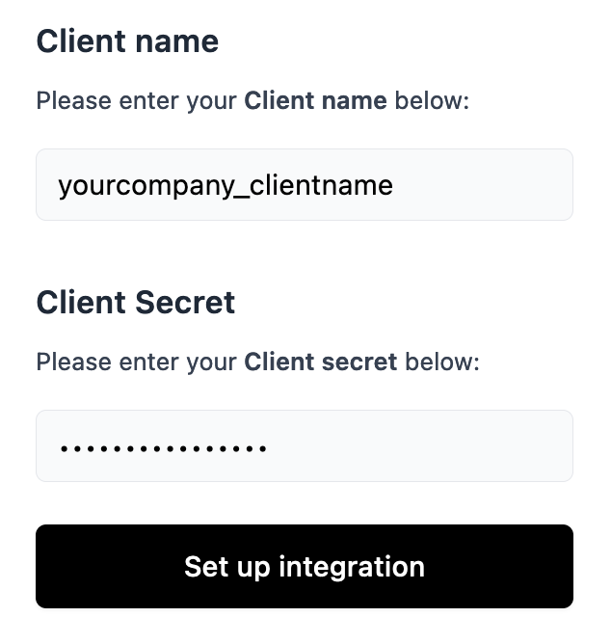Click the masked dots in the secret field
The width and height of the screenshot is (611, 644).
[163, 448]
